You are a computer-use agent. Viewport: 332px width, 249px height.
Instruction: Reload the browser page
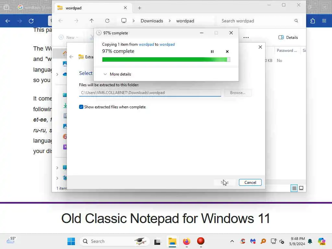click(31, 21)
